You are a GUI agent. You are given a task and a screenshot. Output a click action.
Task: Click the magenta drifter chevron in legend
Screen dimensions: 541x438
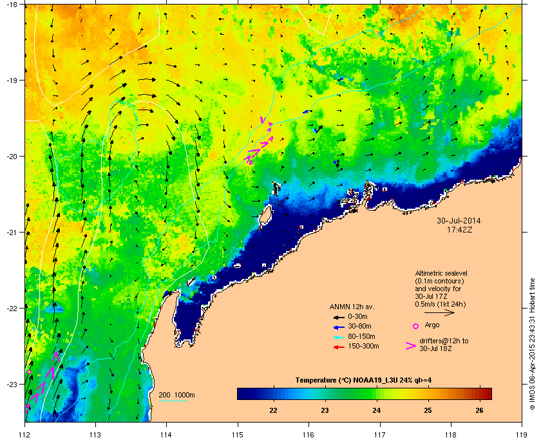pyautogui.click(x=411, y=346)
